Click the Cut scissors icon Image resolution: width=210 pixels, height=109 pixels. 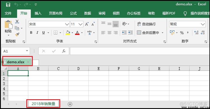pos(17,22)
